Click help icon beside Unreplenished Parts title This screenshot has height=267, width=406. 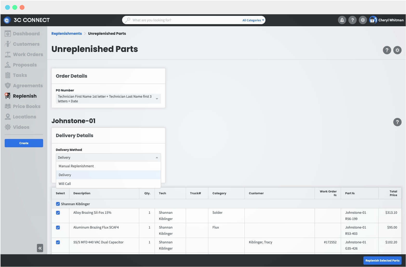(x=387, y=50)
